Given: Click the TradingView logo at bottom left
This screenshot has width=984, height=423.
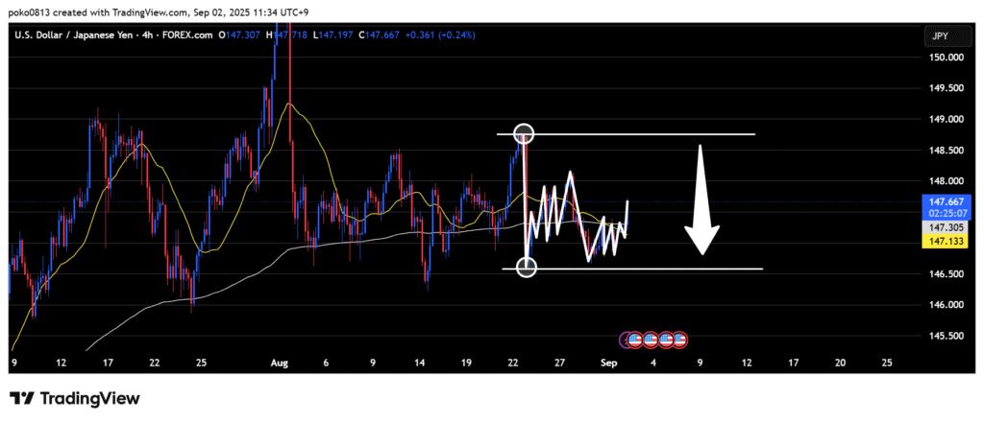Looking at the screenshot, I should (75, 398).
